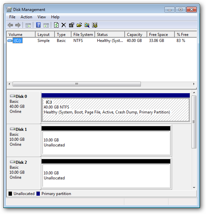Select the (C:) 40.00 GB NTFS partition block
This screenshot has height=214, width=206.
(116, 110)
